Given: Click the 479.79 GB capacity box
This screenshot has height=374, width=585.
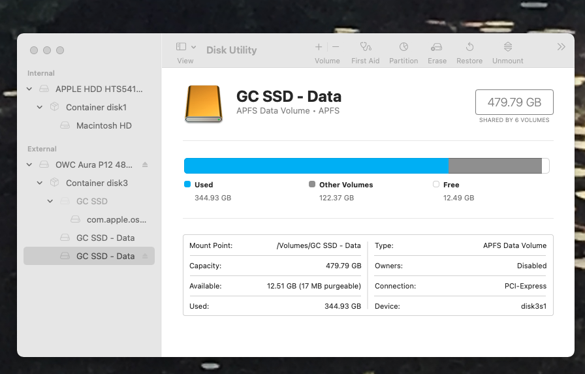Looking at the screenshot, I should [514, 102].
